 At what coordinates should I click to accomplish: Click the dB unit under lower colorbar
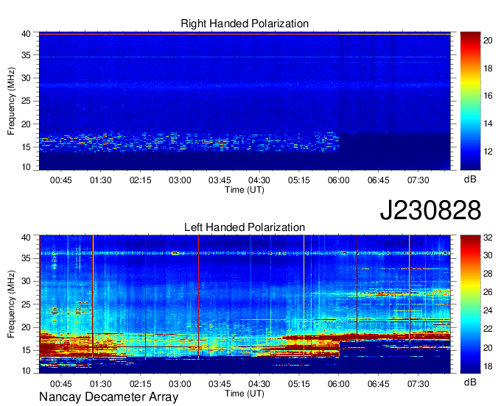pyautogui.click(x=470, y=382)
